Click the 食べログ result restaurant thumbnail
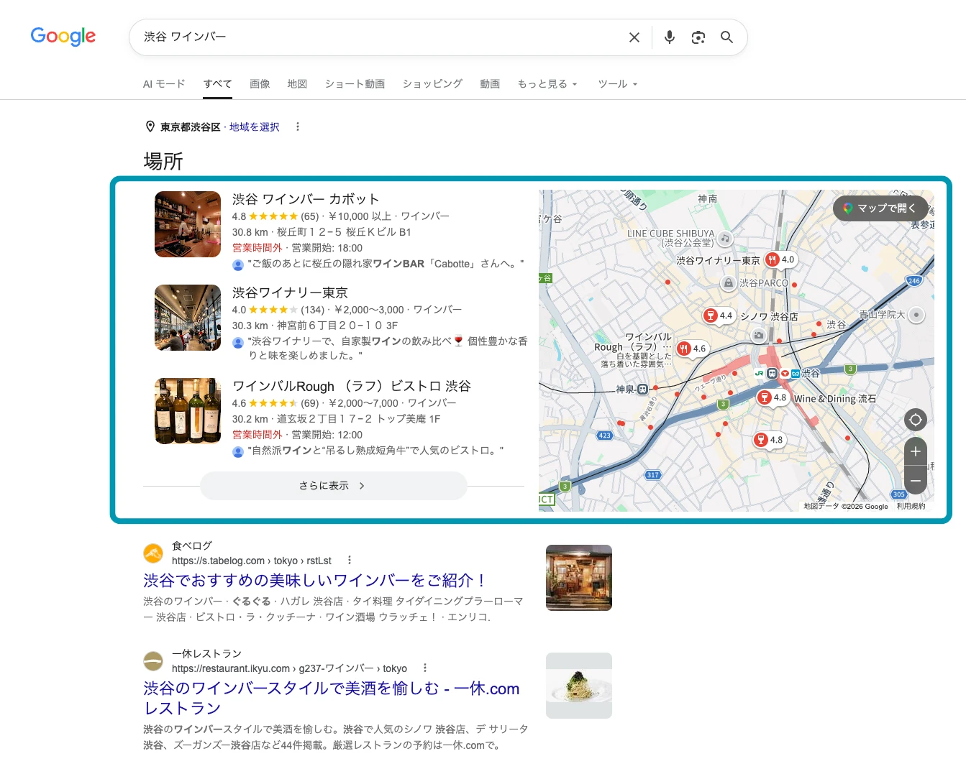The height and width of the screenshot is (769, 966). coord(579,578)
